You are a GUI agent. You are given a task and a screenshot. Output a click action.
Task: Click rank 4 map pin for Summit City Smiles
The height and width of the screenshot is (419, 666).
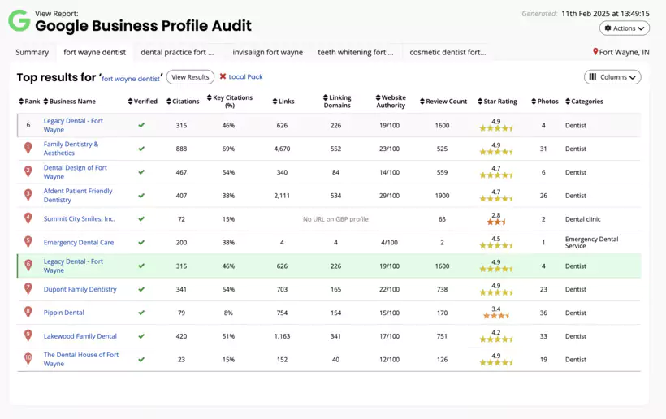(x=28, y=218)
